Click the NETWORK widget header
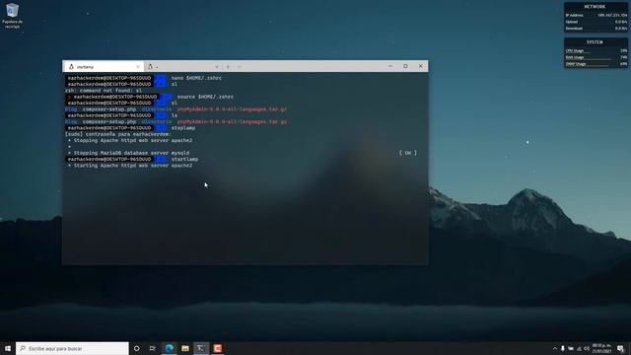The image size is (631, 355). [x=595, y=7]
